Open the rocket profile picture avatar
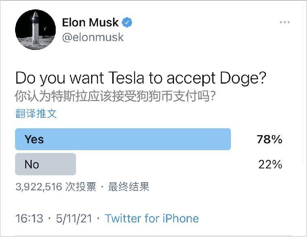The height and width of the screenshot is (237, 307). 35,30
